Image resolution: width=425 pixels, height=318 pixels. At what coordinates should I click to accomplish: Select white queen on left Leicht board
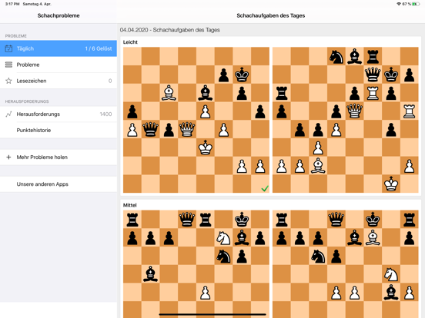[x=187, y=129]
